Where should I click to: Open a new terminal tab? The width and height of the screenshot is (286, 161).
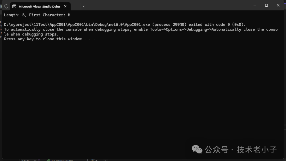76,6
